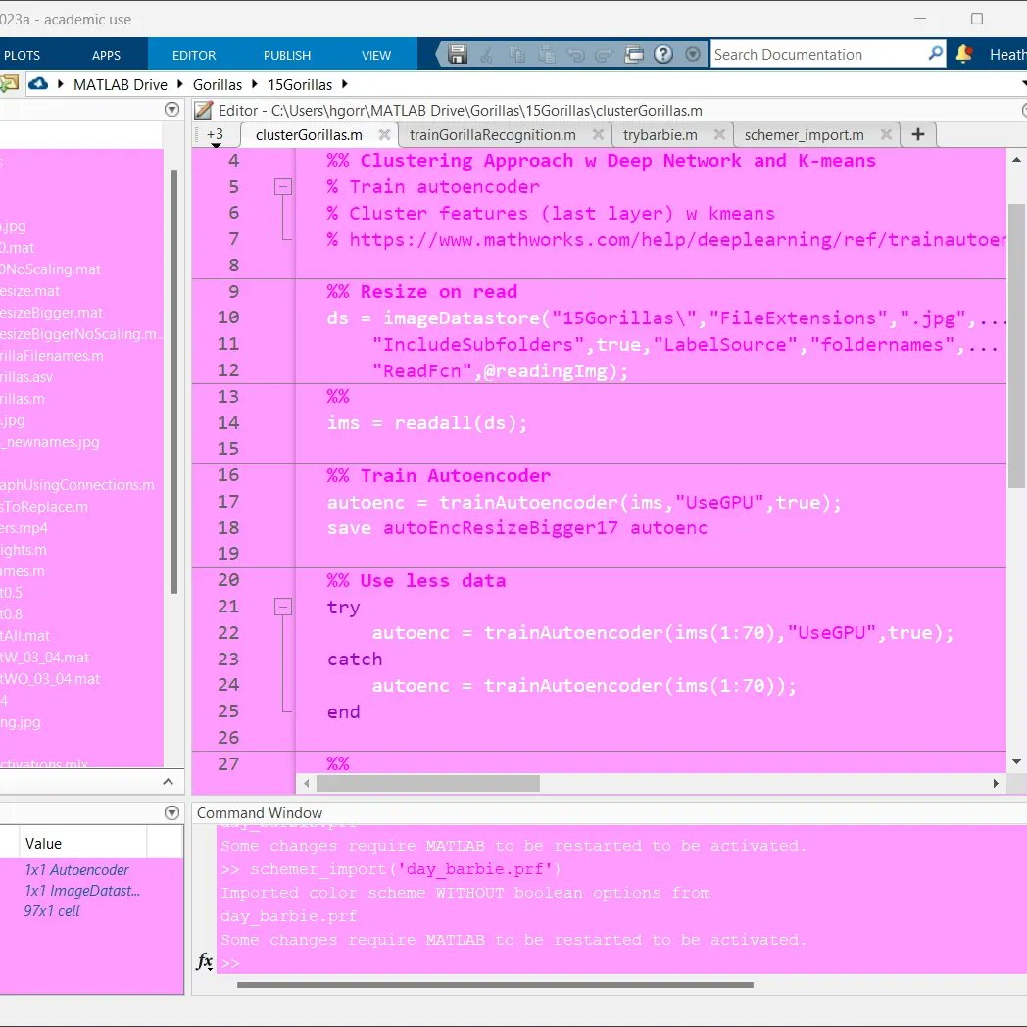This screenshot has width=1027, height=1027.
Task: Select file _newnames.jpg in Current Folder
Action: tap(50, 442)
